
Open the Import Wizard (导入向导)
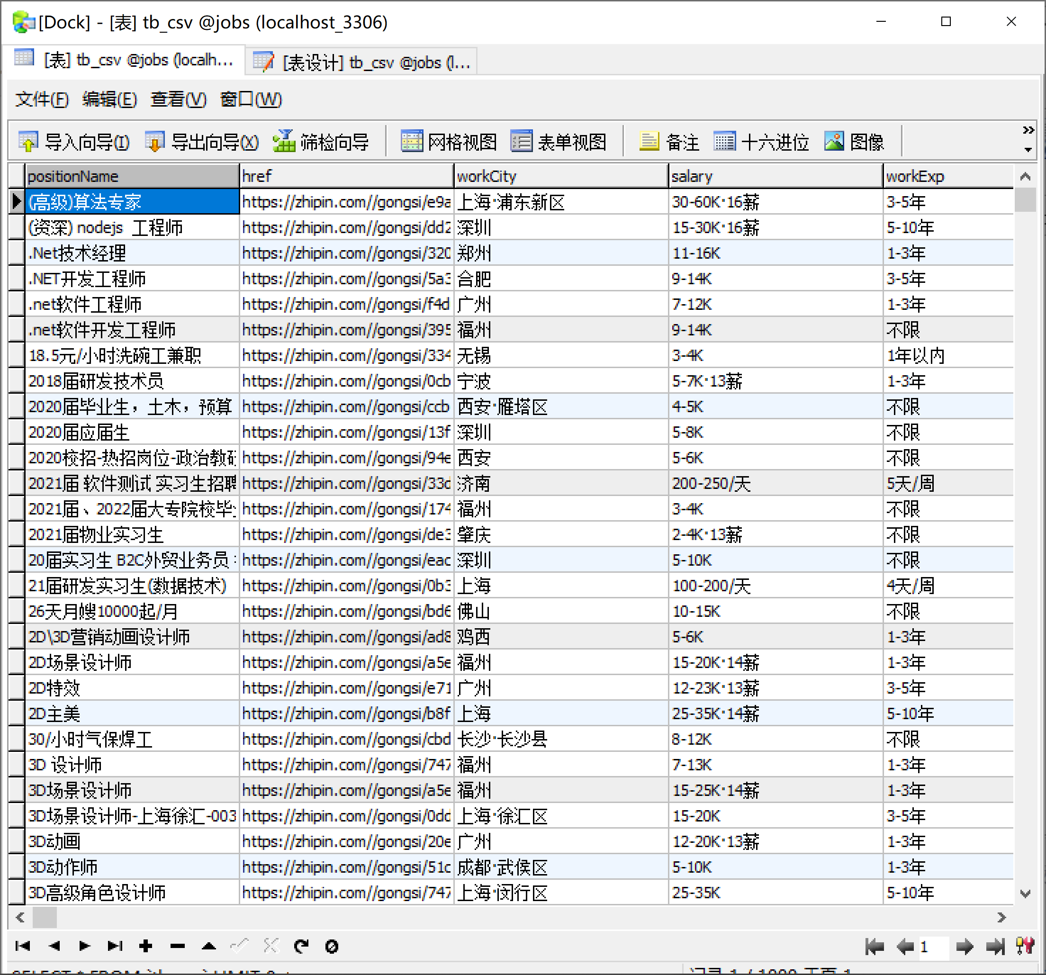(x=73, y=141)
